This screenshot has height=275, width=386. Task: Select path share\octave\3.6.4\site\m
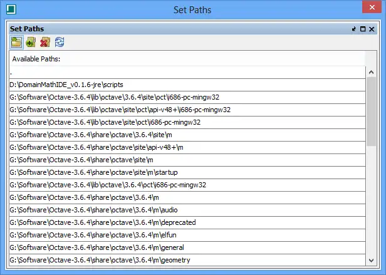pyautogui.click(x=187, y=135)
